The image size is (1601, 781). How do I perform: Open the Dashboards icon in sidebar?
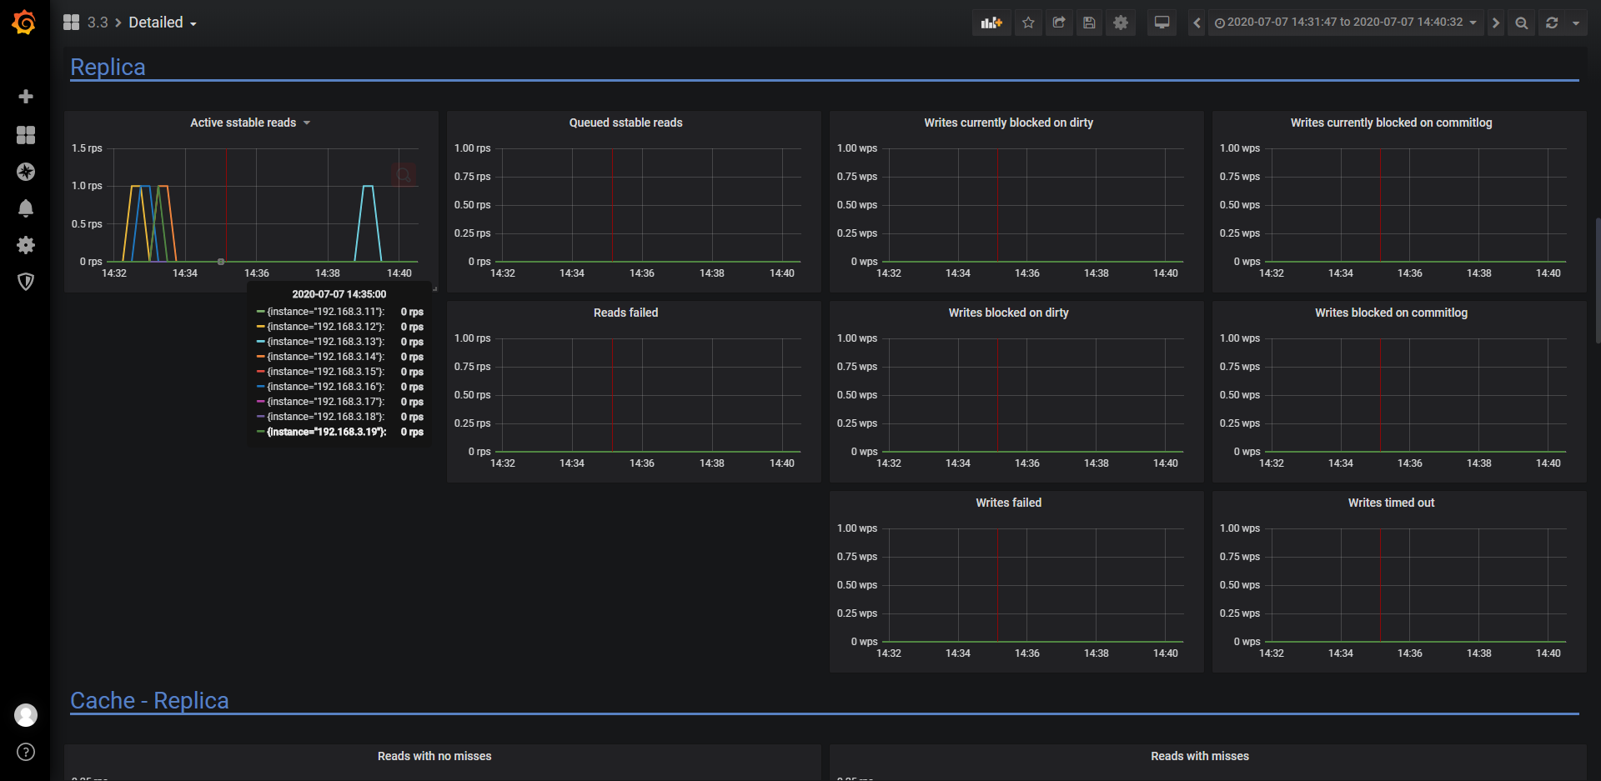click(x=26, y=135)
